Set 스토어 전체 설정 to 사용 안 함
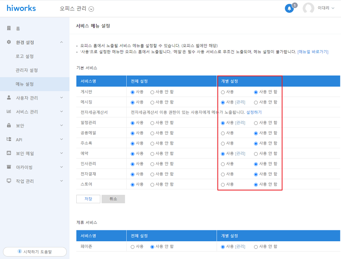341x259 pixels. pyautogui.click(x=152, y=185)
